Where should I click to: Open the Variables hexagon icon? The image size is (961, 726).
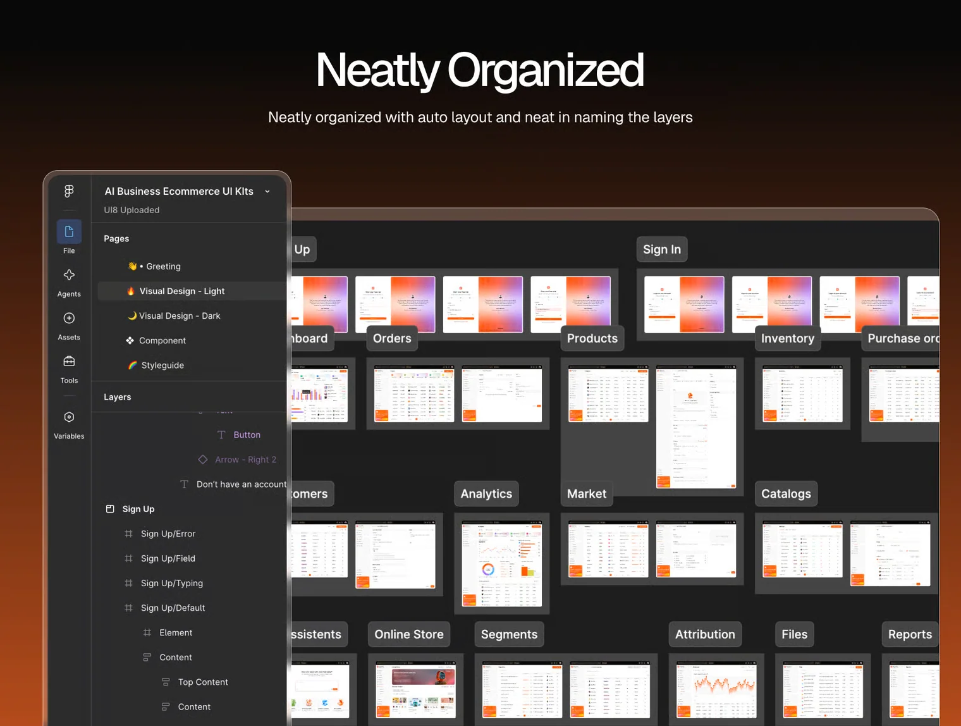coord(69,417)
